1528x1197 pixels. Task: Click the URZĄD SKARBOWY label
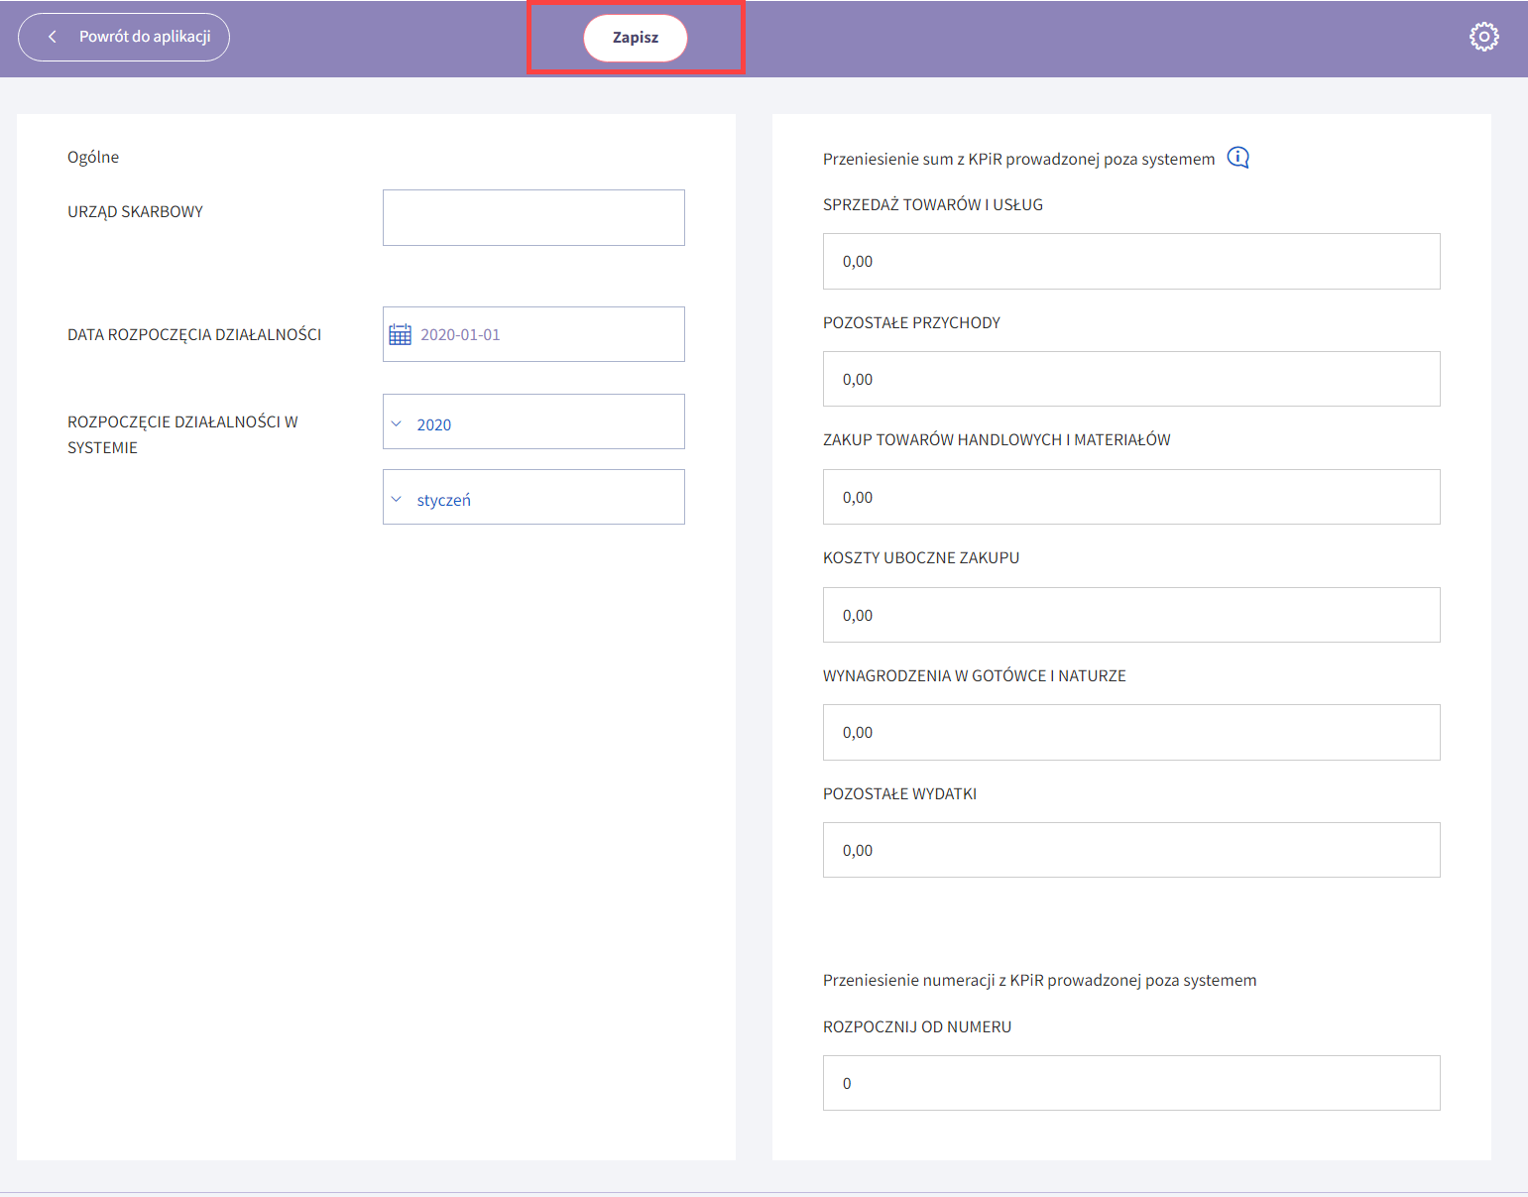[x=135, y=211]
